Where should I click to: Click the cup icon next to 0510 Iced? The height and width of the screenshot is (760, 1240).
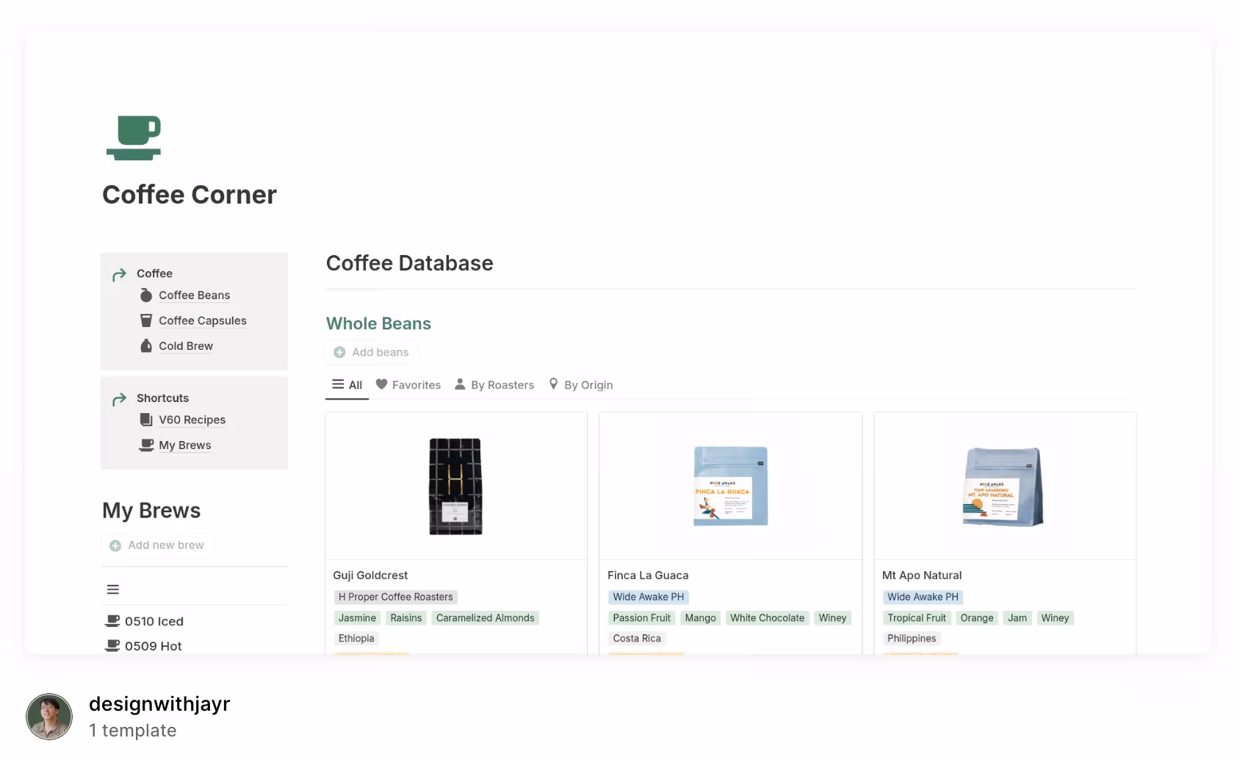pyautogui.click(x=112, y=621)
